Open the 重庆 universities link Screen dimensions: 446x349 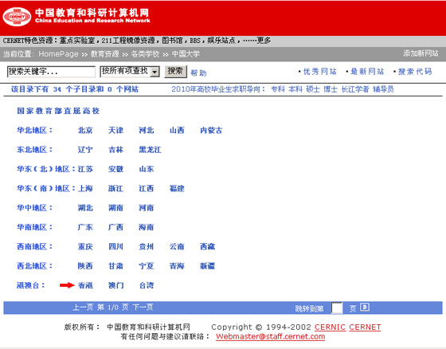pyautogui.click(x=85, y=246)
